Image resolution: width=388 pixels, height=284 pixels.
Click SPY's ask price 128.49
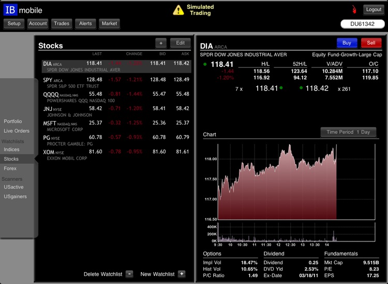[x=182, y=79]
